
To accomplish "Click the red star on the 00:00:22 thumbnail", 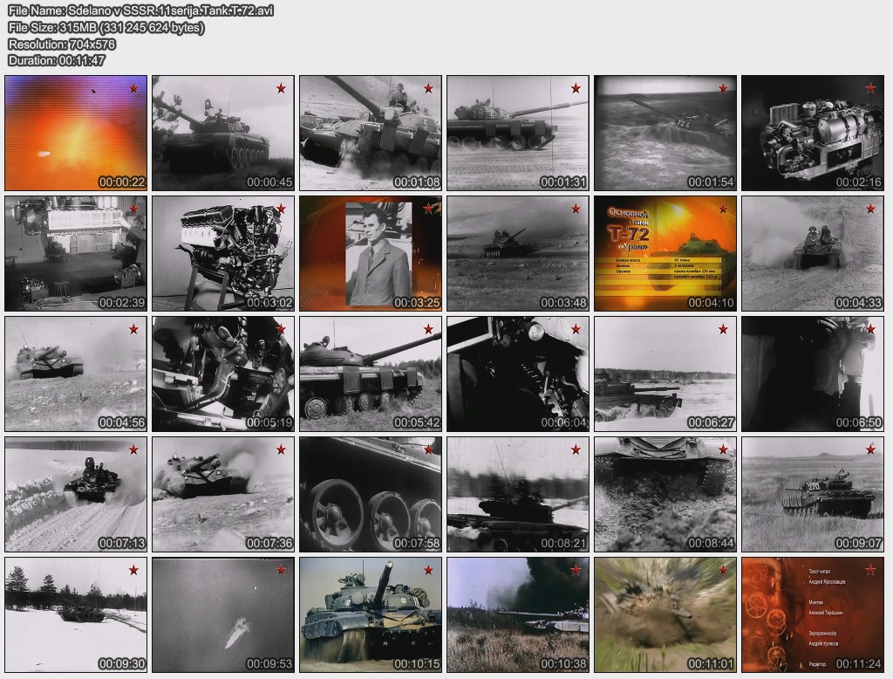I will 133,88.
